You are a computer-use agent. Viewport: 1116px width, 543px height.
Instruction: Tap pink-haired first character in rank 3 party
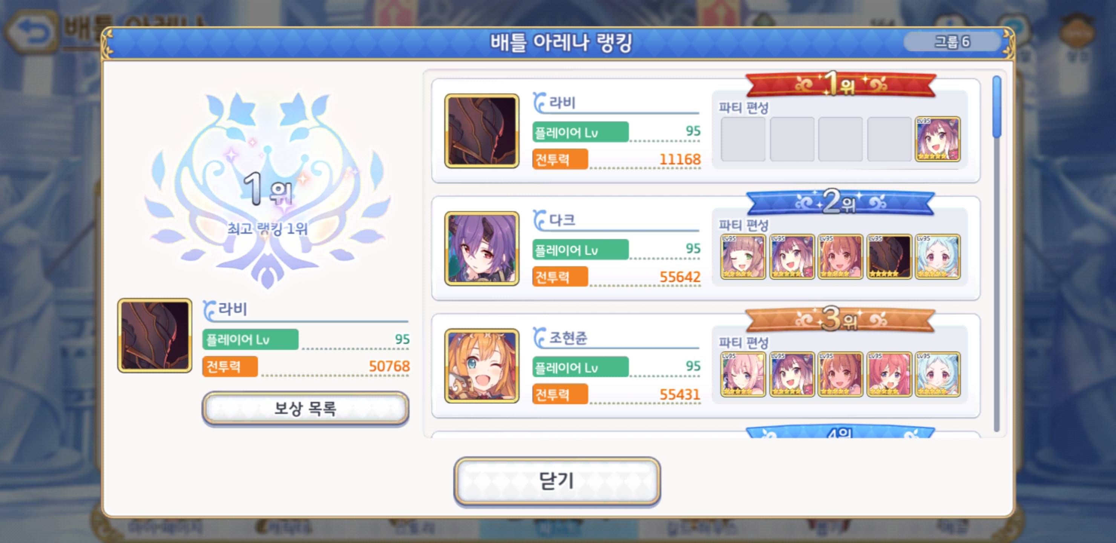(x=743, y=374)
